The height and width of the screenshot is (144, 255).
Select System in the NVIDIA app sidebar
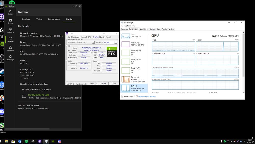[10, 39]
